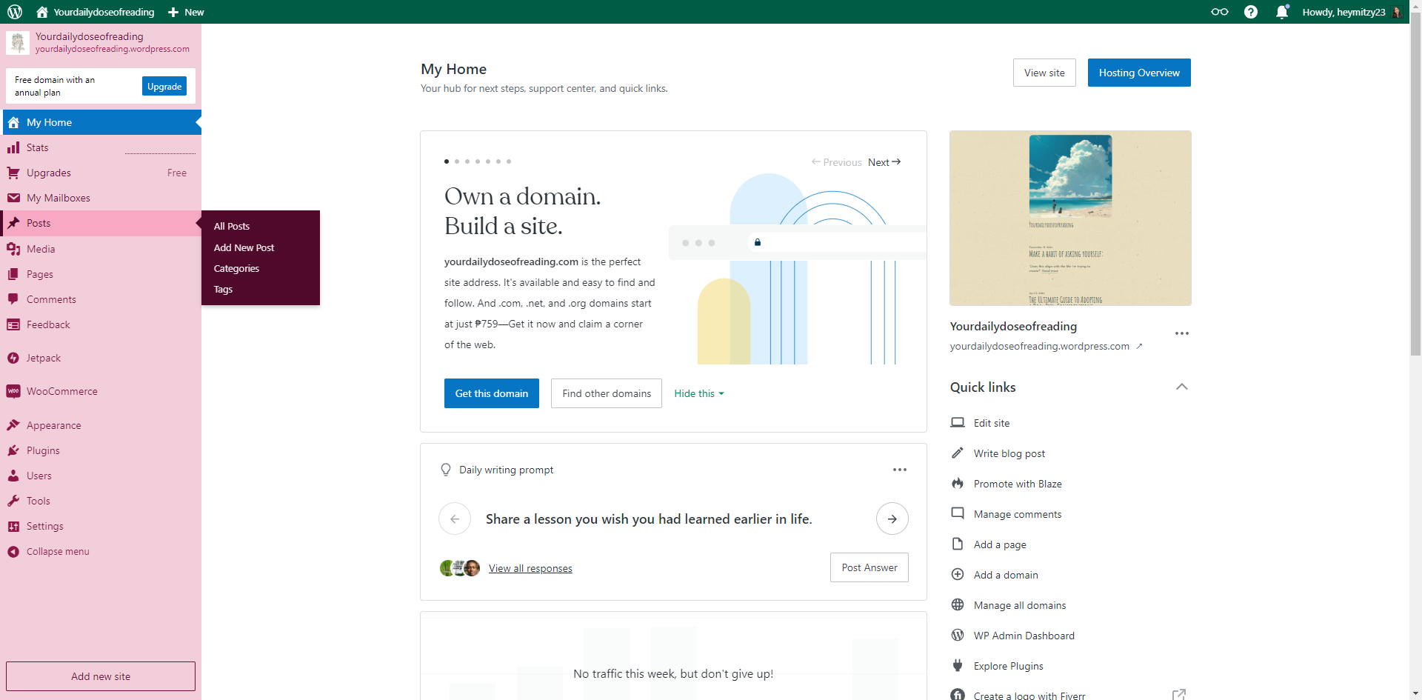Click the responder avatars next to View all responses
Image resolution: width=1422 pixels, height=700 pixels.
(x=460, y=568)
